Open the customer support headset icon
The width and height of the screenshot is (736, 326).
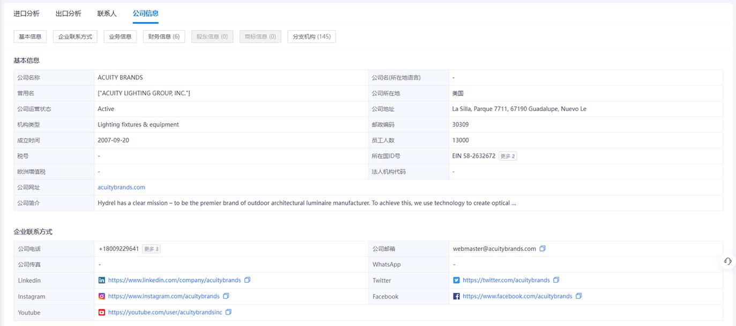tap(727, 261)
